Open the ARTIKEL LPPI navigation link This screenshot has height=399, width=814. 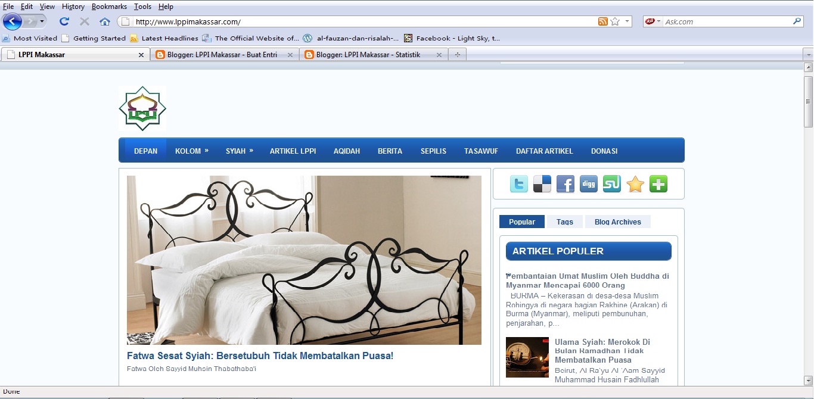pyautogui.click(x=293, y=151)
